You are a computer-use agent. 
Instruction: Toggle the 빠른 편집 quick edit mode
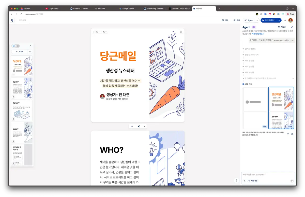253,180
